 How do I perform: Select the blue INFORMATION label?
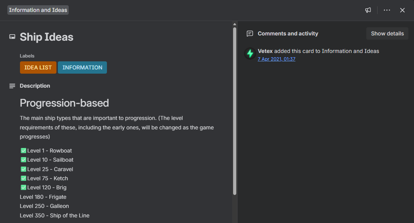pyautogui.click(x=82, y=68)
